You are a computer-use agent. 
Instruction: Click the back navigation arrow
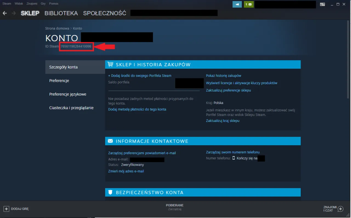click(x=4, y=13)
